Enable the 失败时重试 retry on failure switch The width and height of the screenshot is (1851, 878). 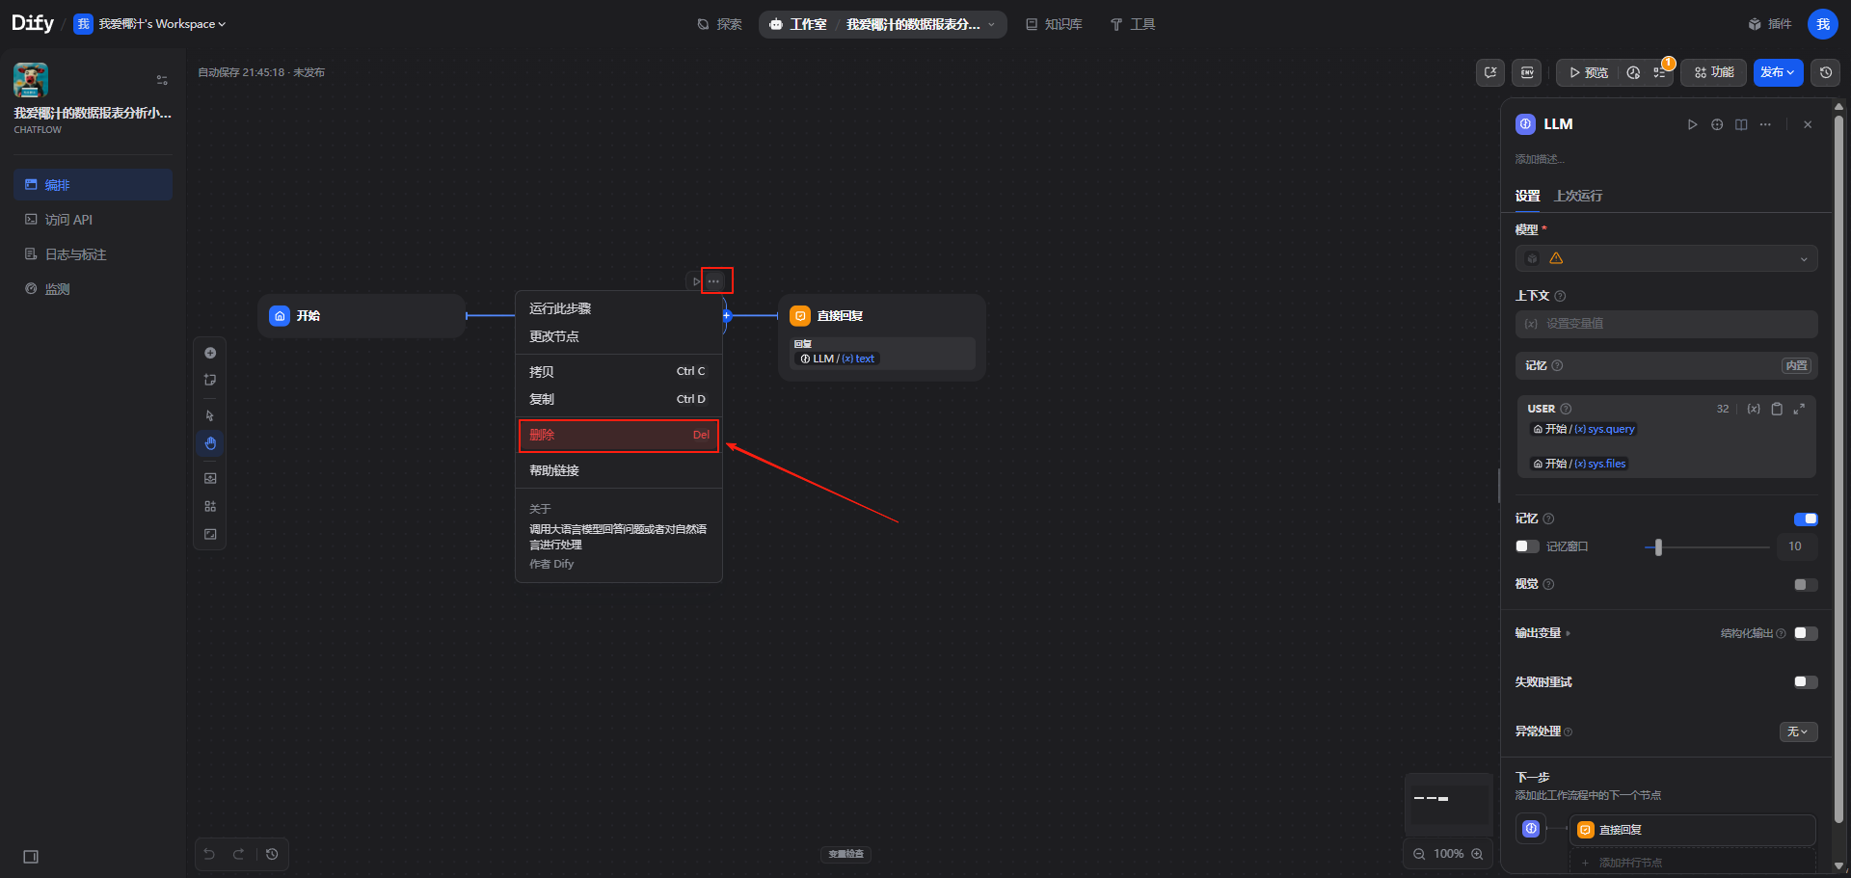click(1806, 682)
